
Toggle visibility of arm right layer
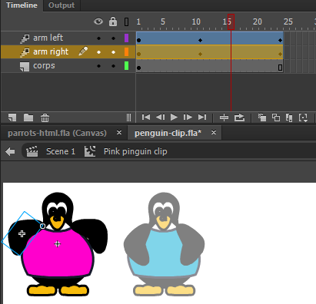click(x=98, y=52)
